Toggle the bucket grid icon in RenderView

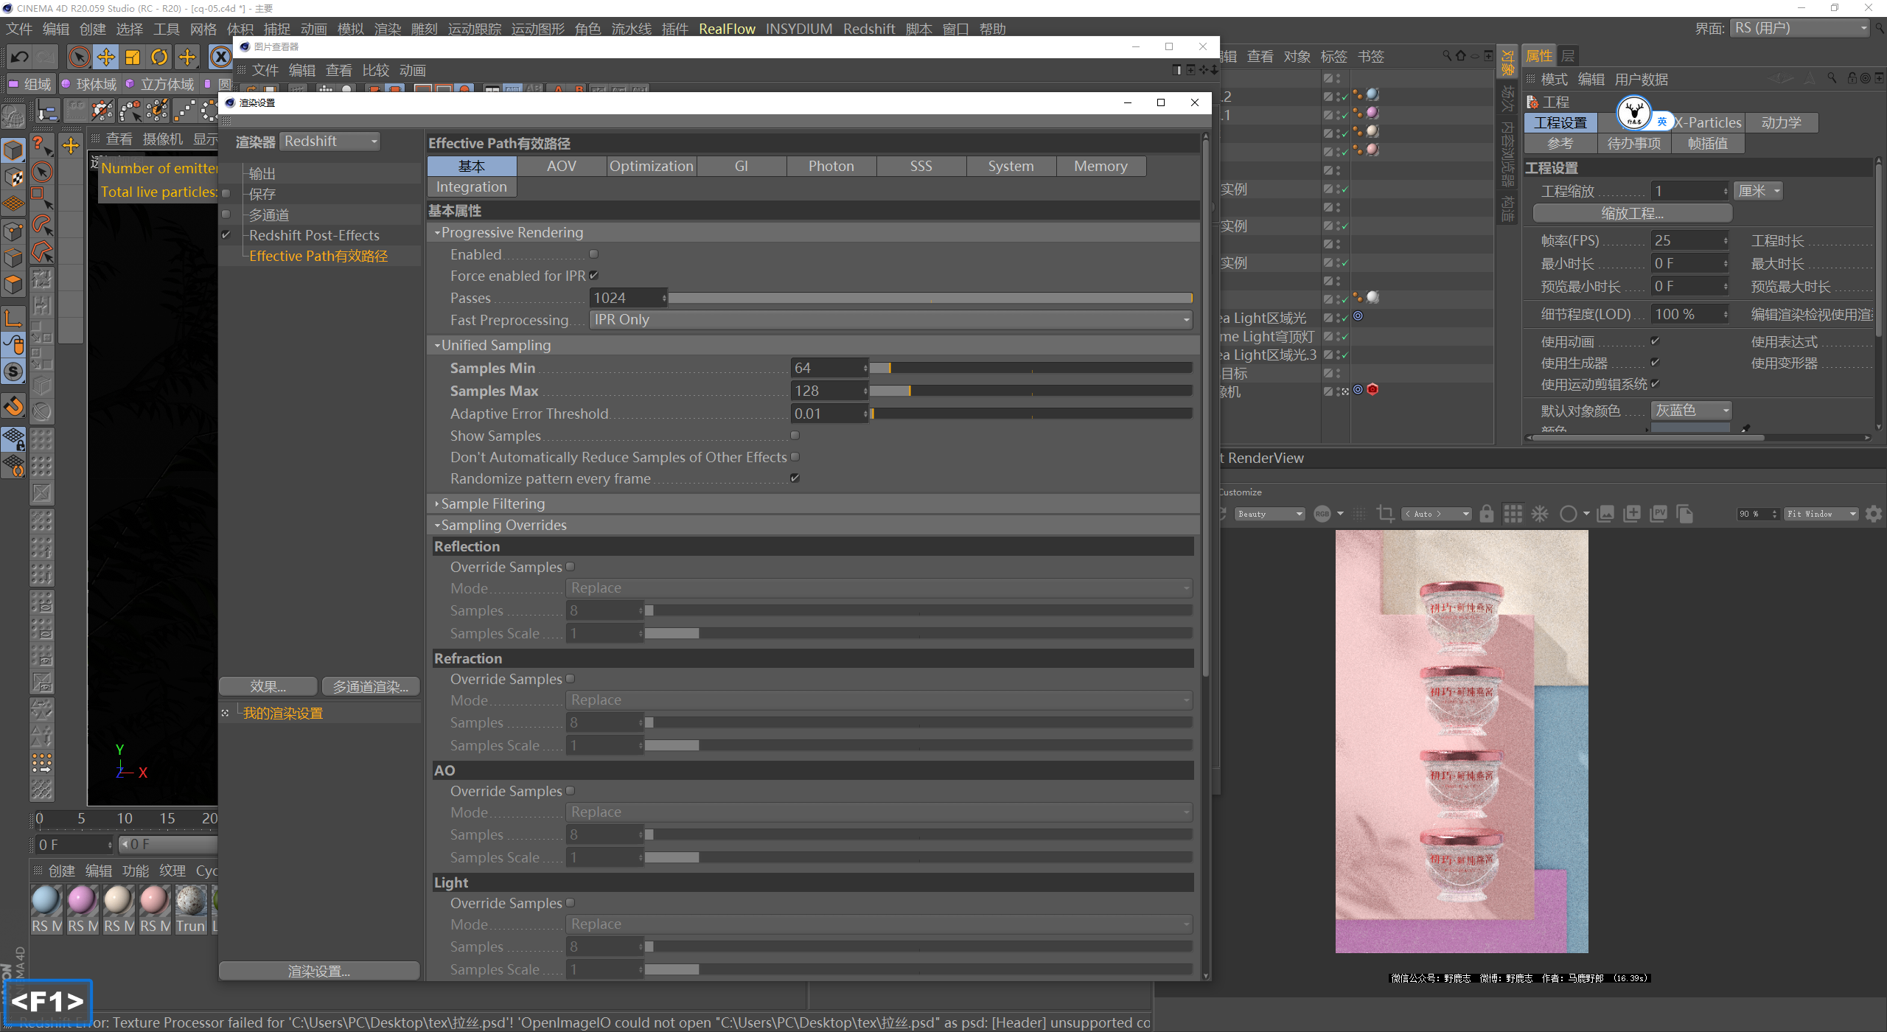[1513, 514]
